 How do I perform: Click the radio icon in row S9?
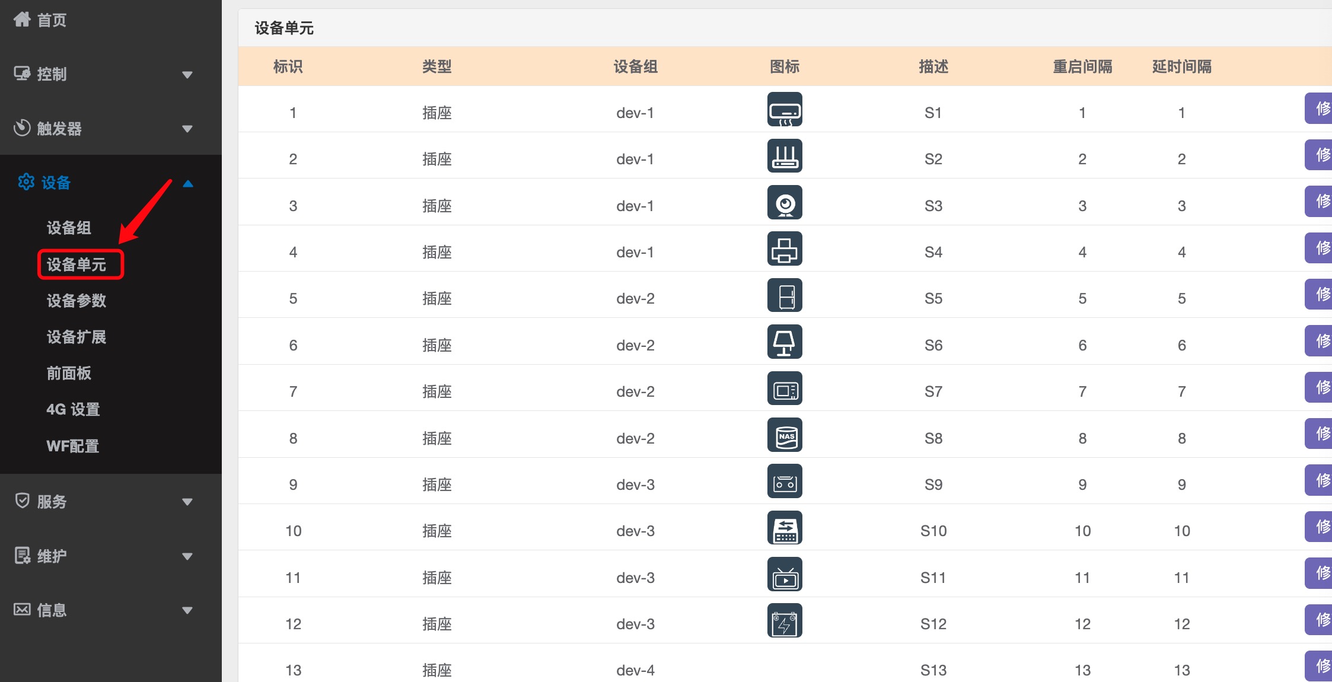(785, 481)
